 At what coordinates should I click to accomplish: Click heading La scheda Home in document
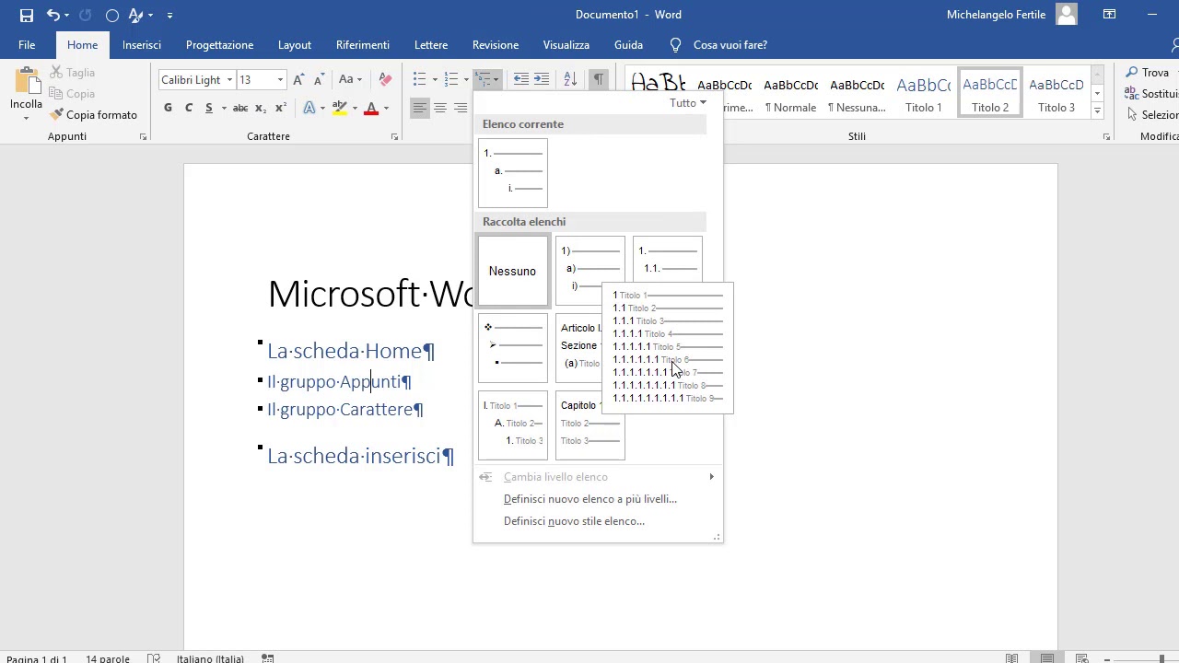tap(350, 351)
